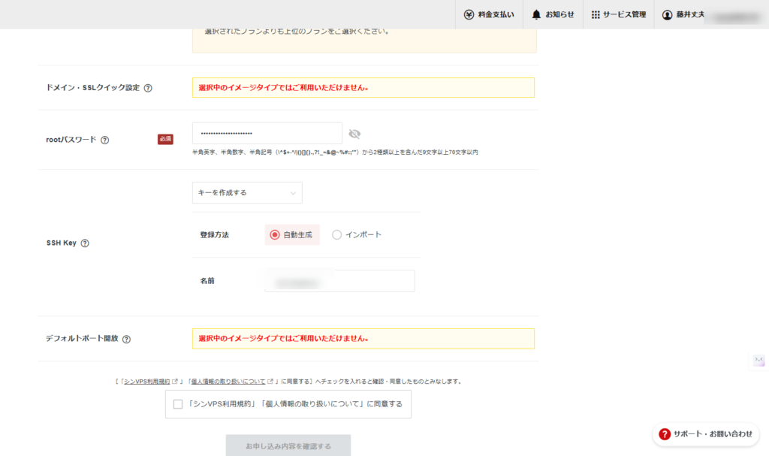Open help for rootパスワード
Viewport: 769px width, 456px height.
point(106,139)
